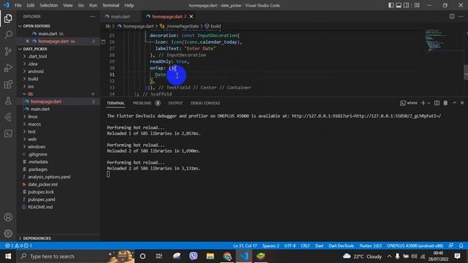Open main.dart in lib folder

point(40,109)
